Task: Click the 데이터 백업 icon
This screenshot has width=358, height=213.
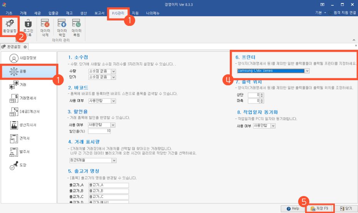Action: [62, 27]
